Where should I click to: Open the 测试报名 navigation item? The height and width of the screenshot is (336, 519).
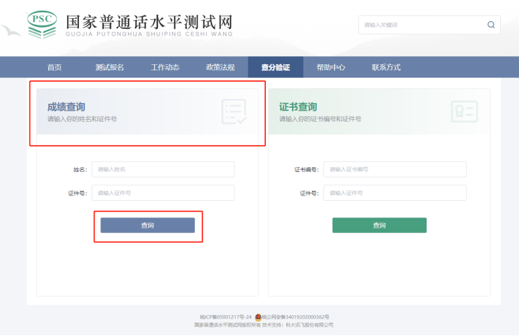pos(109,67)
